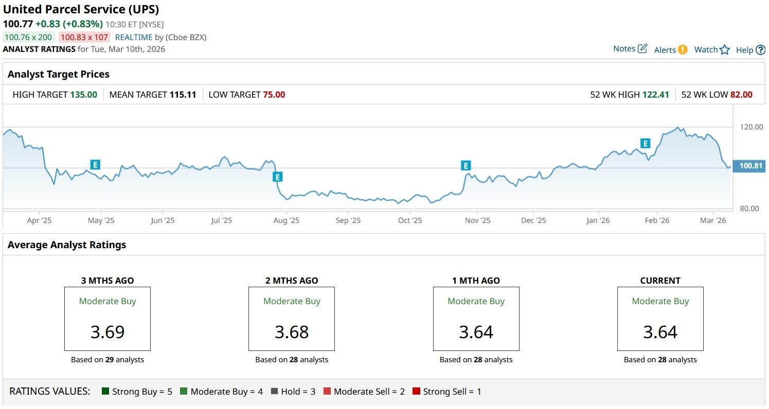The width and height of the screenshot is (769, 409).
Task: Open the Help question mark icon
Action: point(760,50)
